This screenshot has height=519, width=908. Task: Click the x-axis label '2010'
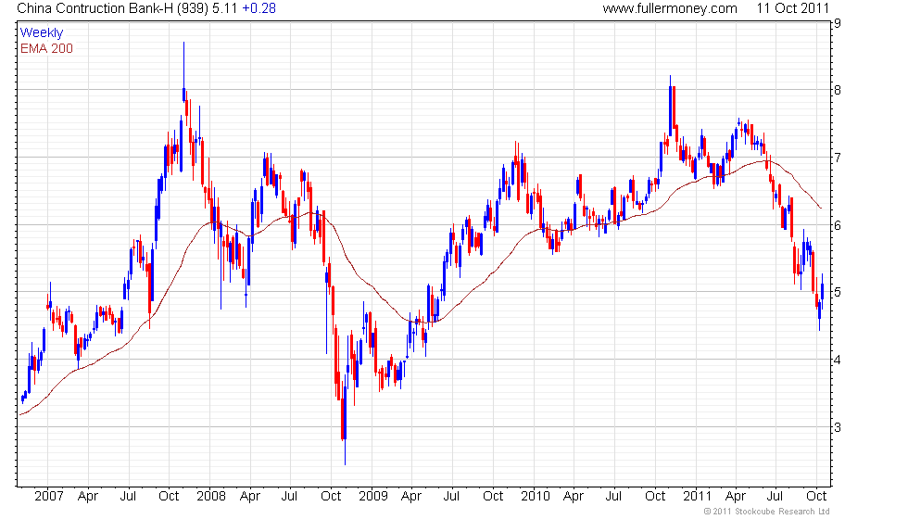point(536,497)
